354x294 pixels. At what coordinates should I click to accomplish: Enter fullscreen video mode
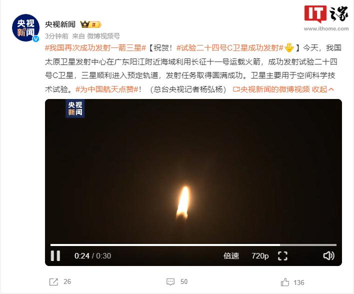[x=282, y=256]
